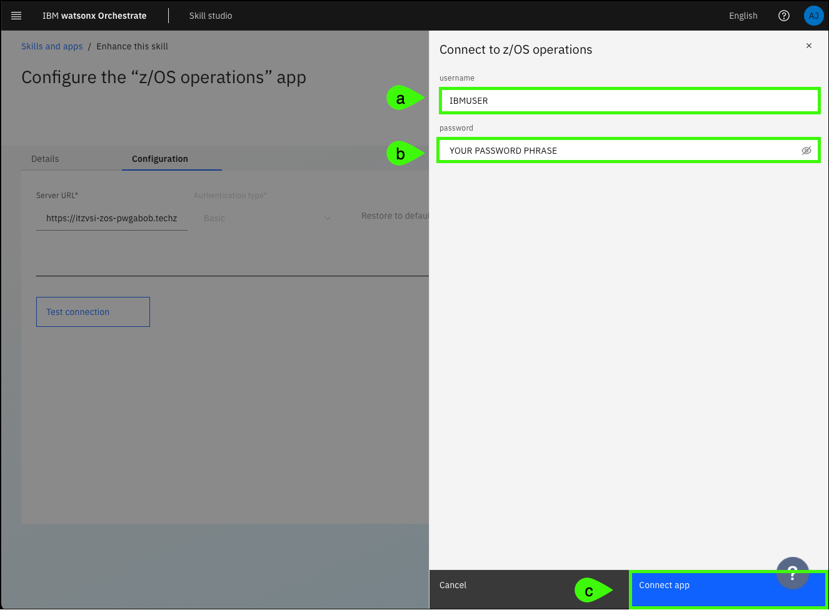Switch to the Details tab
Image resolution: width=829 pixels, height=610 pixels.
45,159
